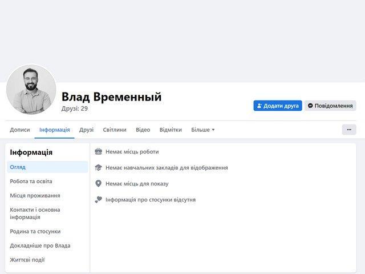Click the briefcase icon for work places
This screenshot has width=365, height=274.
98,152
